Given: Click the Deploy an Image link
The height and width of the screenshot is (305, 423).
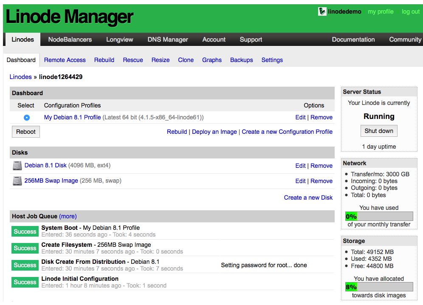Looking at the screenshot, I should tap(214, 132).
